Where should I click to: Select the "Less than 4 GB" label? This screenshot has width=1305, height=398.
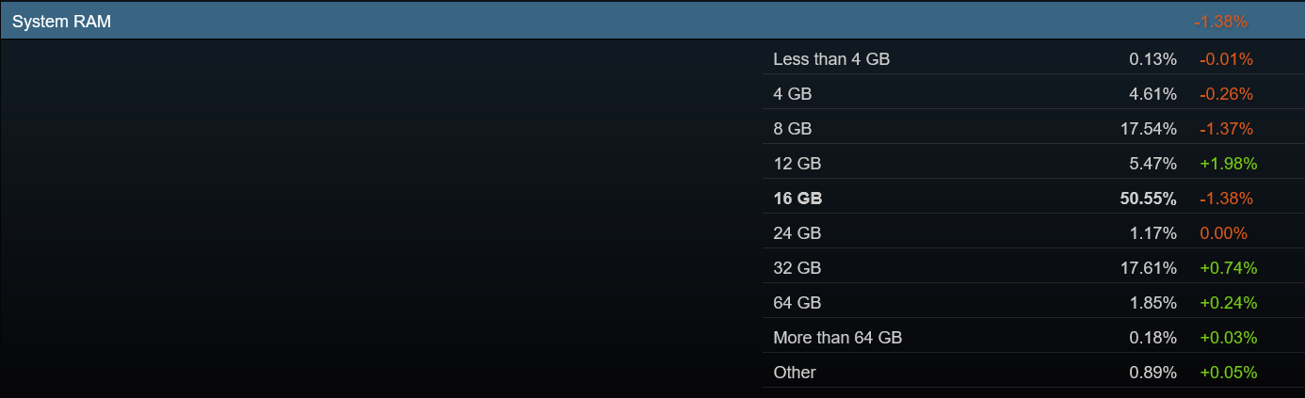click(831, 59)
